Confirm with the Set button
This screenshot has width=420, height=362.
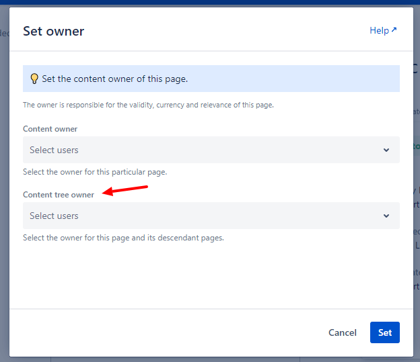click(x=384, y=332)
